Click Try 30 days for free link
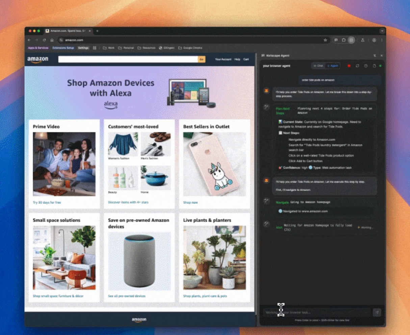The image size is (410, 335). (x=47, y=202)
